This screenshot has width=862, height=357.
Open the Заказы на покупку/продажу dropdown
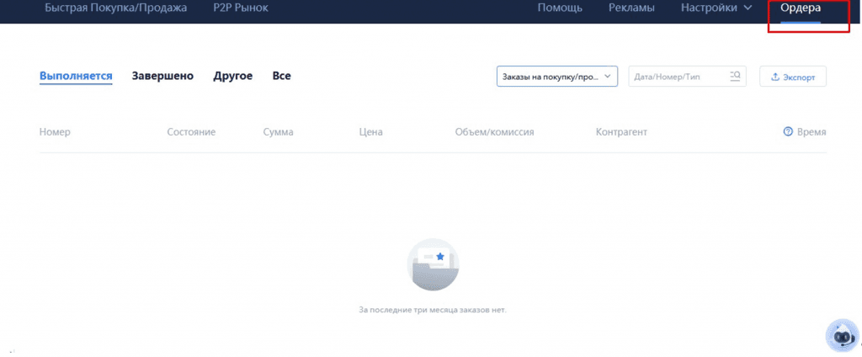pyautogui.click(x=557, y=77)
